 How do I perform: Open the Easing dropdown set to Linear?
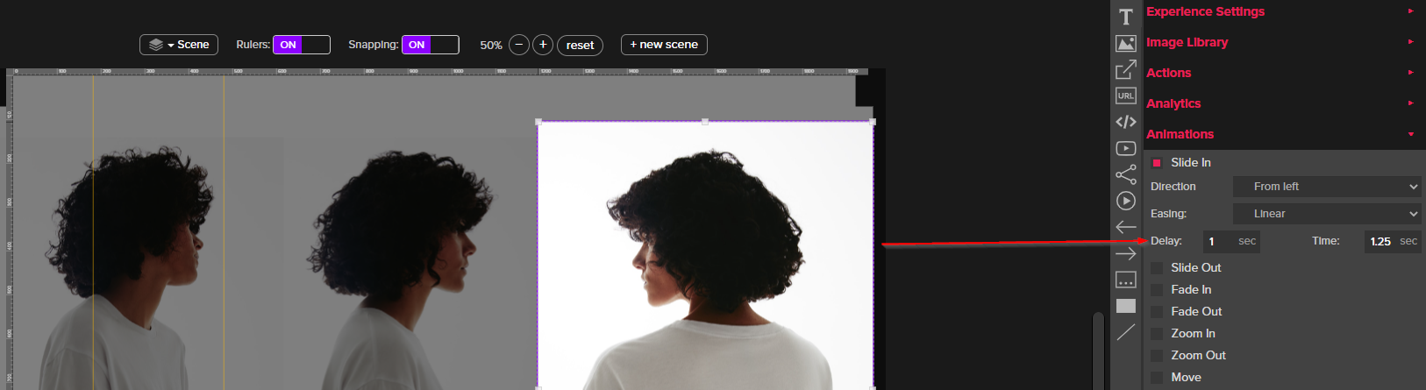pos(1327,214)
